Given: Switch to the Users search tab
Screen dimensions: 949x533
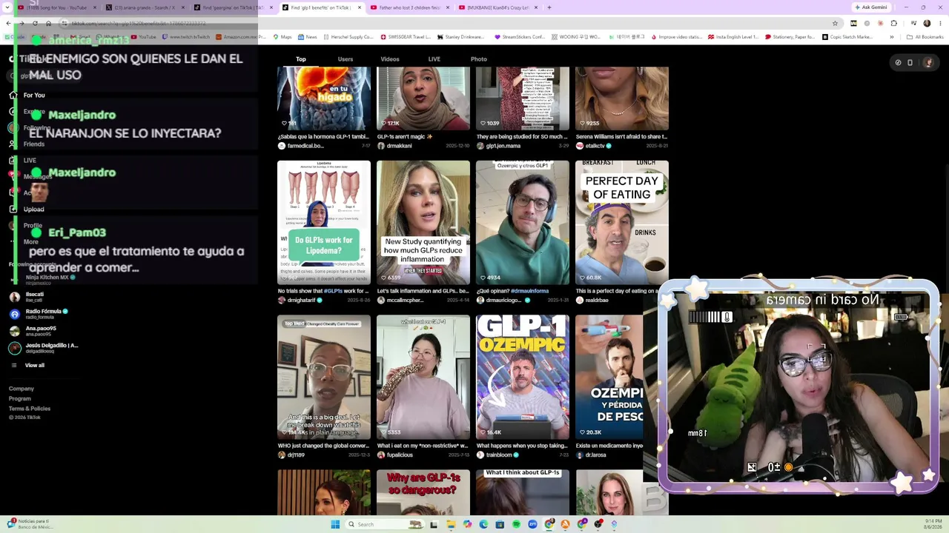Looking at the screenshot, I should pyautogui.click(x=345, y=59).
